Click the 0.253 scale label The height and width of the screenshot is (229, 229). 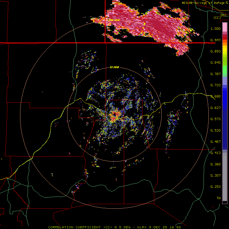pos(216,187)
